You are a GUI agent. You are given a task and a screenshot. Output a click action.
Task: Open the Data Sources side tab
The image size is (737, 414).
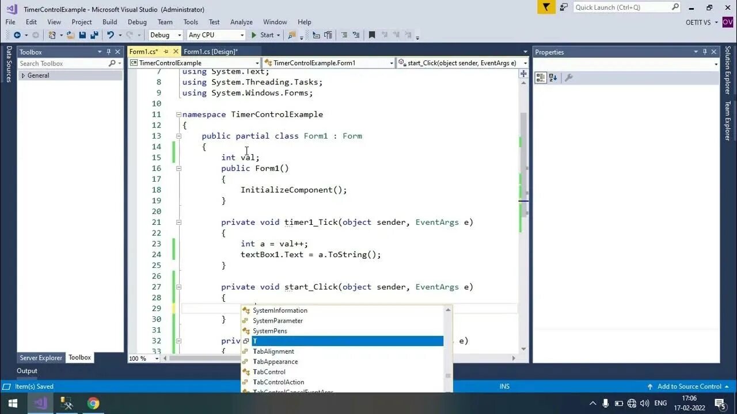[9, 64]
